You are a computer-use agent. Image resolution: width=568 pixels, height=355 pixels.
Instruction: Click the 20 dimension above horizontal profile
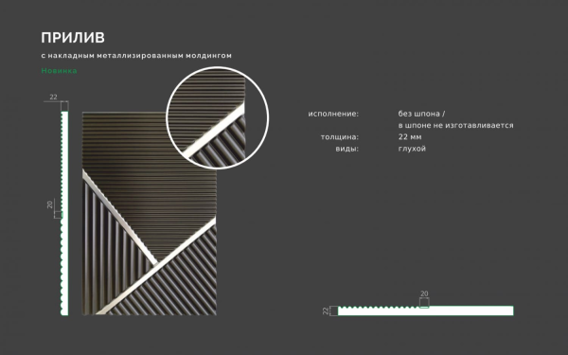424,293
